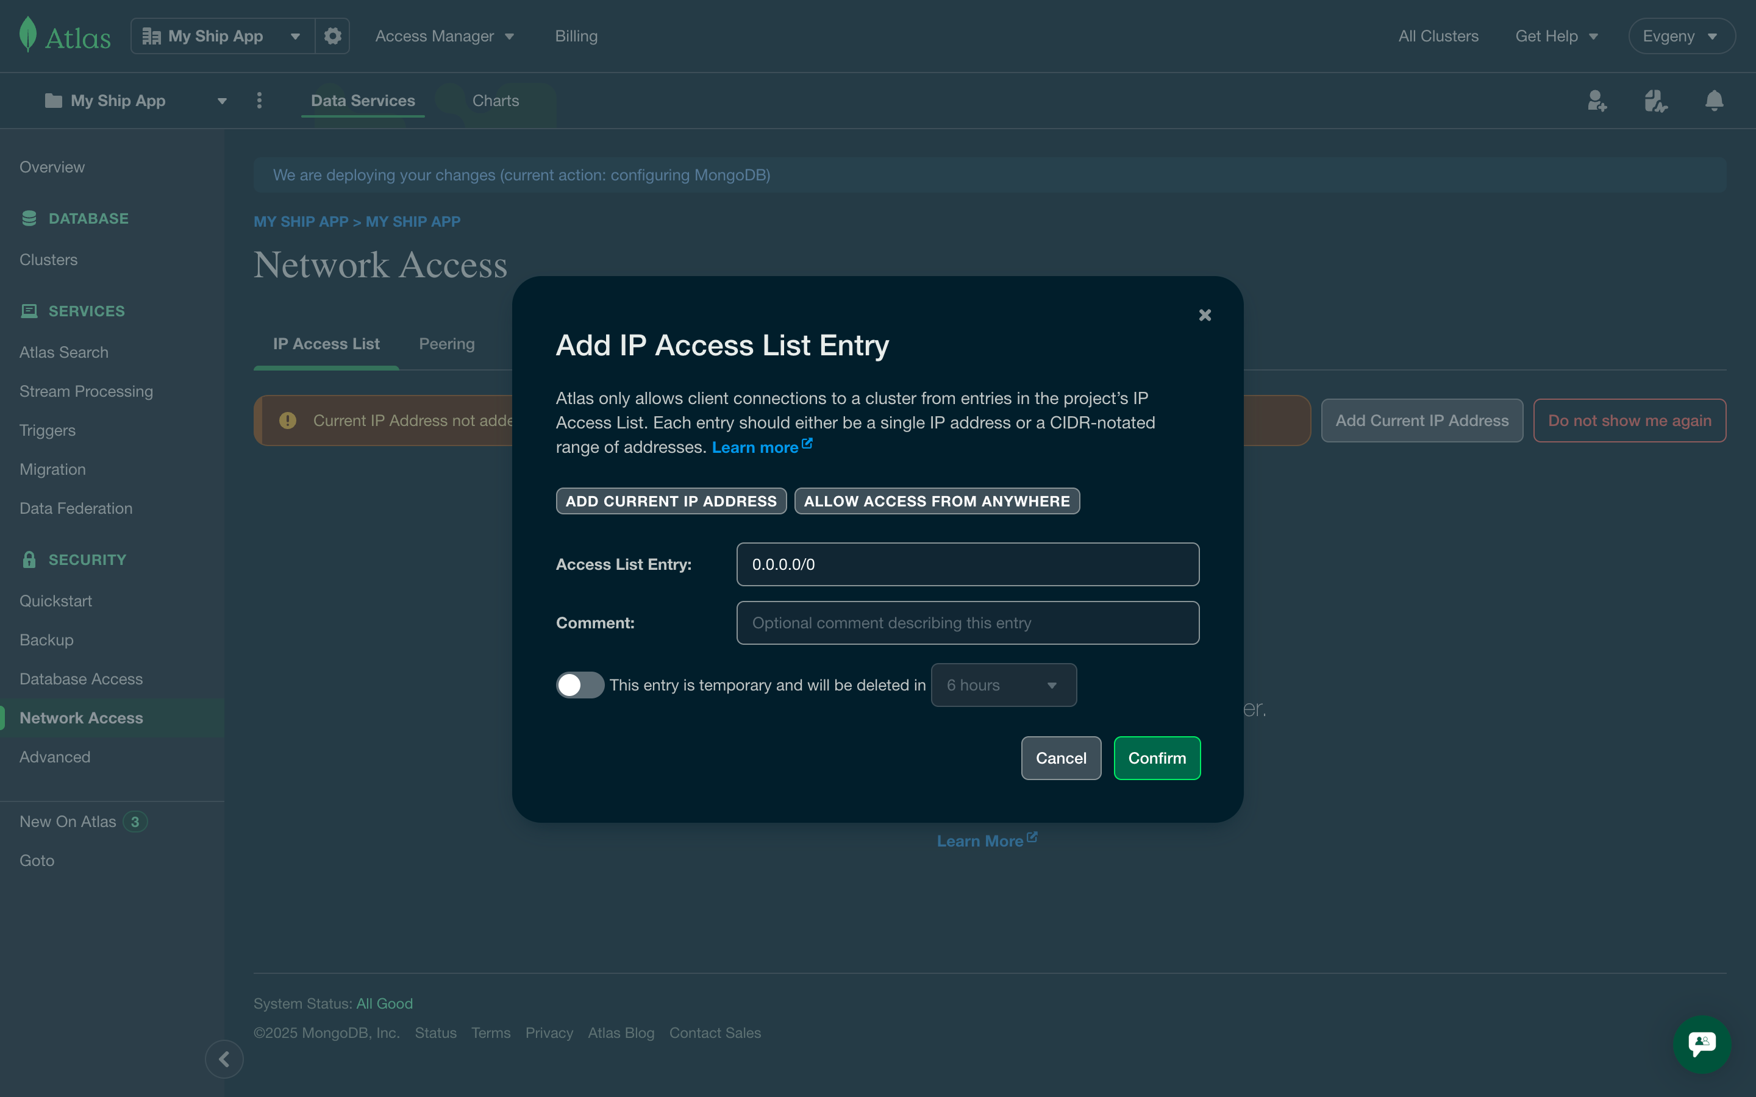Open the activity feed icon
This screenshot has width=1756, height=1097.
[x=1655, y=101]
